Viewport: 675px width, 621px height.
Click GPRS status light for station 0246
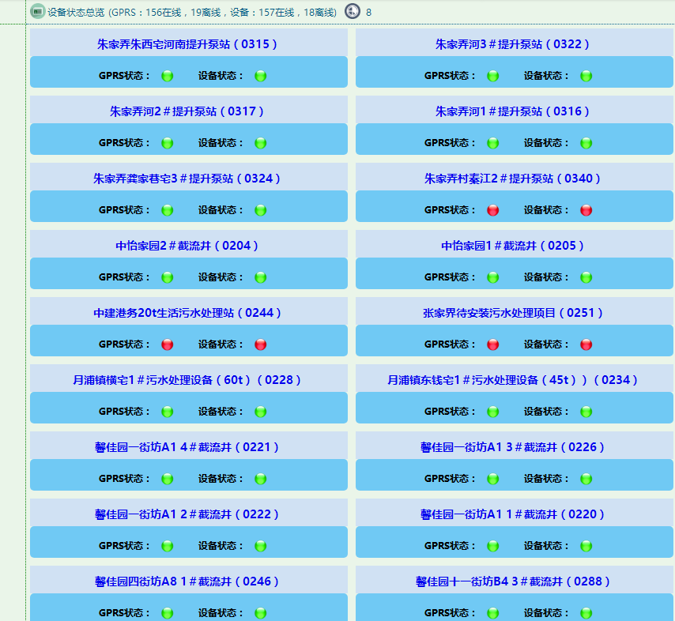coord(167,613)
